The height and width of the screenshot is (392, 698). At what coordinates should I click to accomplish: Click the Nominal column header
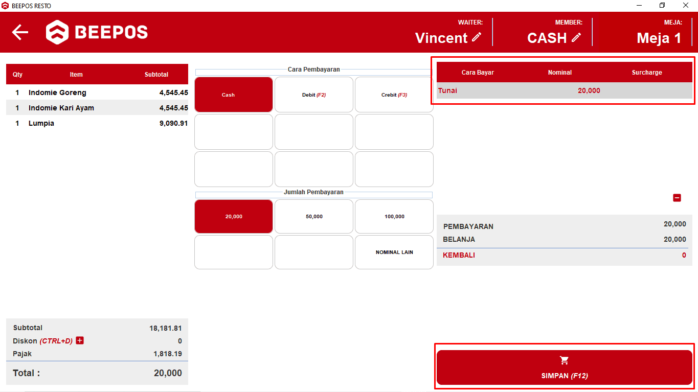(560, 73)
